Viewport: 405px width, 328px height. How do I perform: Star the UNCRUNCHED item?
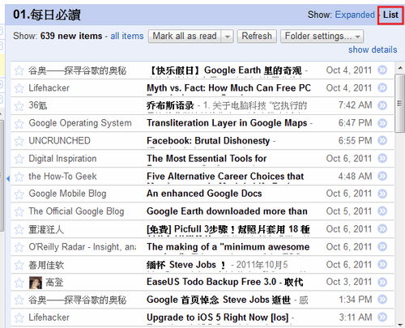click(x=19, y=141)
